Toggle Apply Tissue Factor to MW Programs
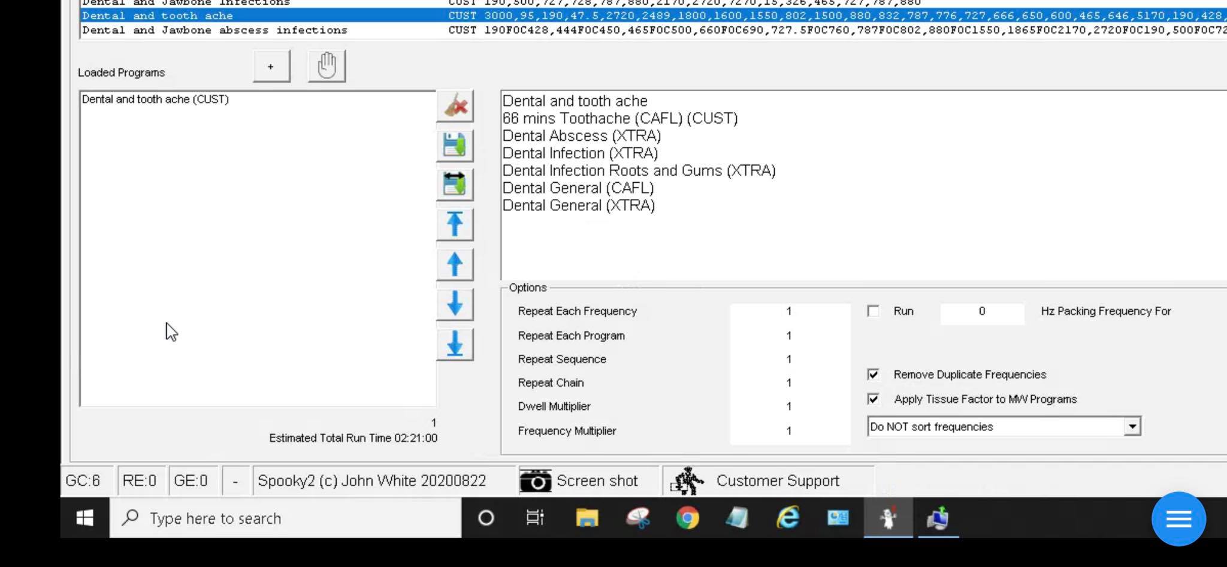 [x=874, y=399]
